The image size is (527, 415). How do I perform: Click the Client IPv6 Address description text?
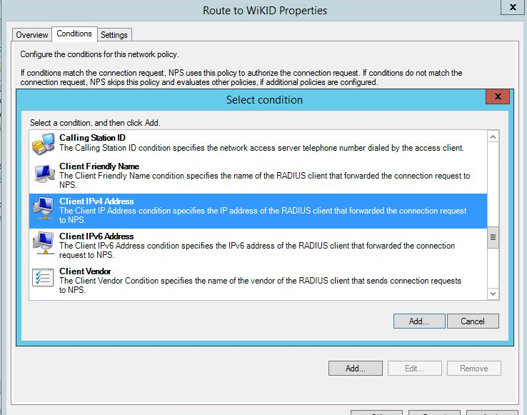click(257, 250)
